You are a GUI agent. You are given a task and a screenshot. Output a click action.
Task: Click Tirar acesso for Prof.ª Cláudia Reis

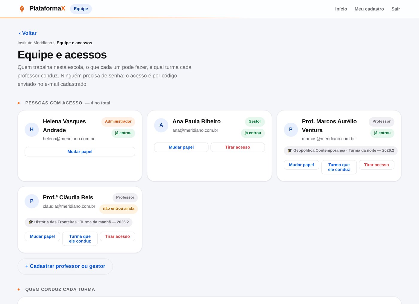117,236
